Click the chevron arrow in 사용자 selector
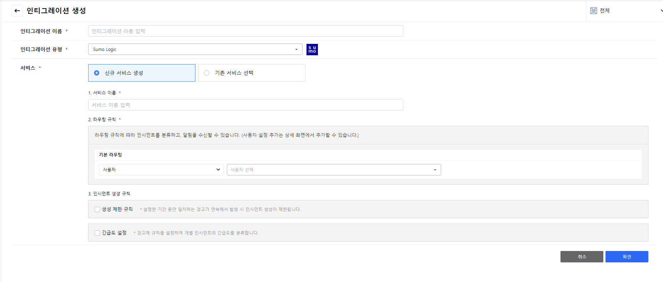This screenshot has width=663, height=282. [218, 170]
